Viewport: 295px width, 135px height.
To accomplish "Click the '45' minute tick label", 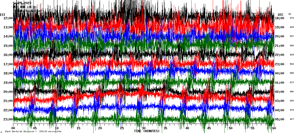I will click(x=209, y=128).
